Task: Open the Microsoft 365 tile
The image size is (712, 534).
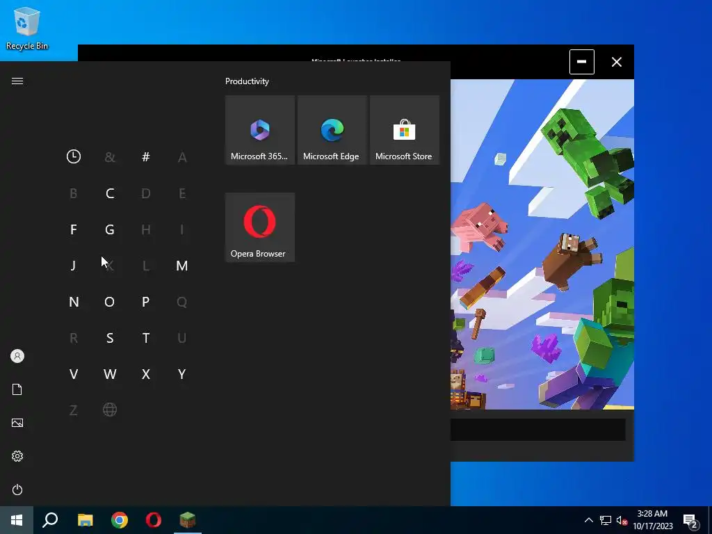Action: point(260,130)
